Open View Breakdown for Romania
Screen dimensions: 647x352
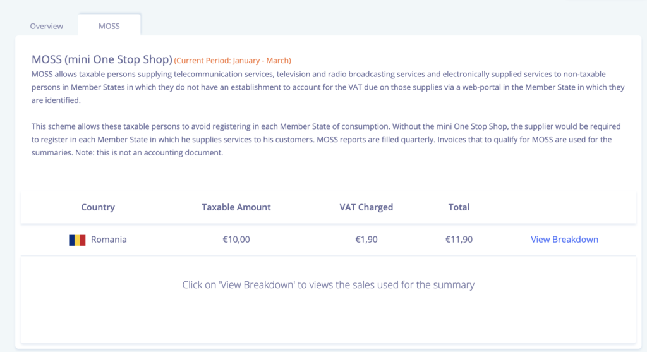(x=564, y=240)
